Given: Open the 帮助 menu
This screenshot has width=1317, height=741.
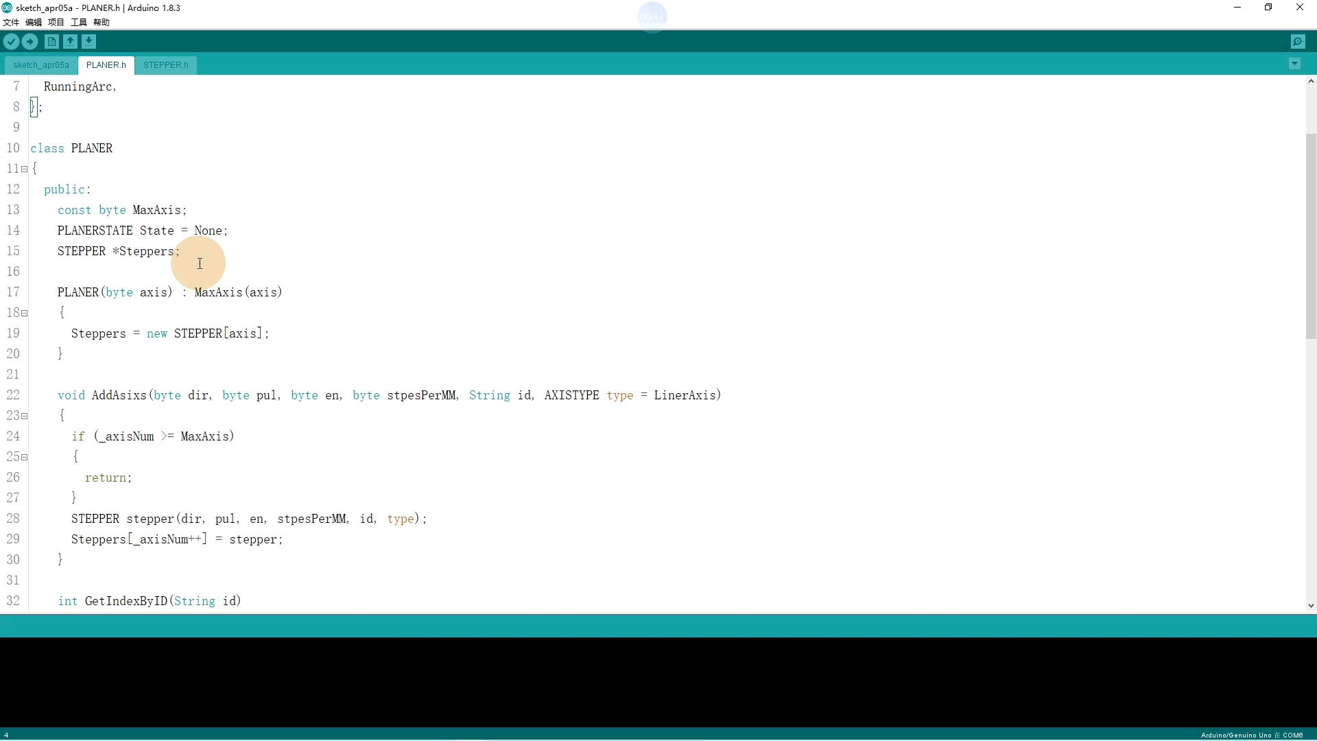Looking at the screenshot, I should 102,22.
